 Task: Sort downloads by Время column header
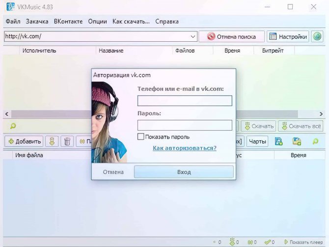coord(300,155)
